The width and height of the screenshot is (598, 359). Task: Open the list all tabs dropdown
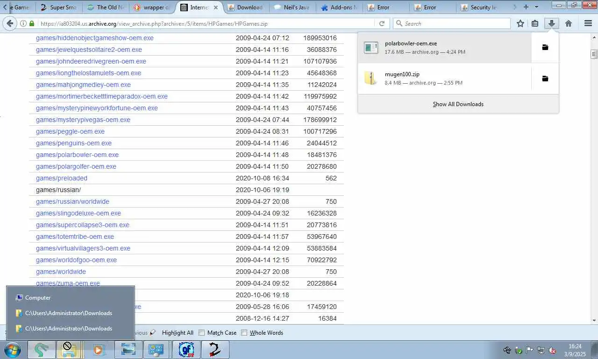tap(536, 7)
